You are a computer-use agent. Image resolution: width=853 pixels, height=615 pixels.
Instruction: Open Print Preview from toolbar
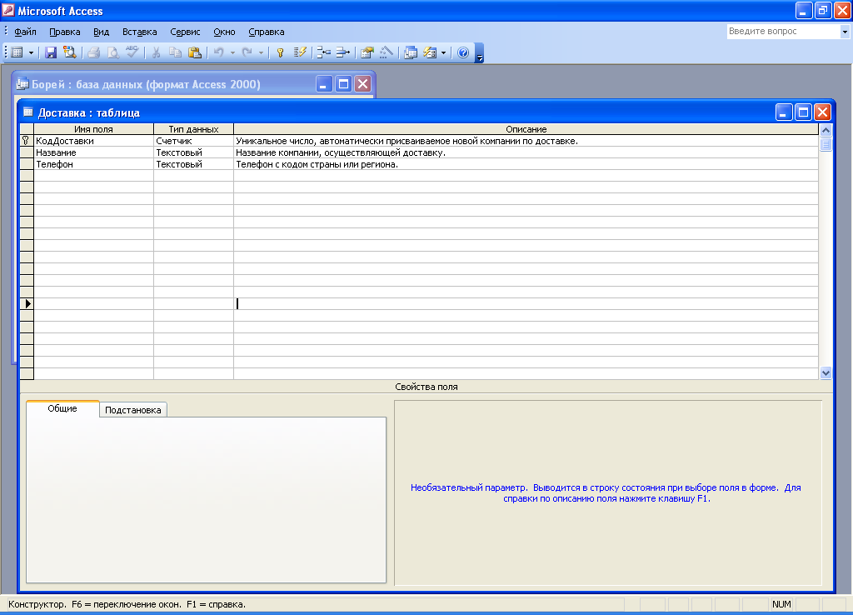pyautogui.click(x=113, y=52)
